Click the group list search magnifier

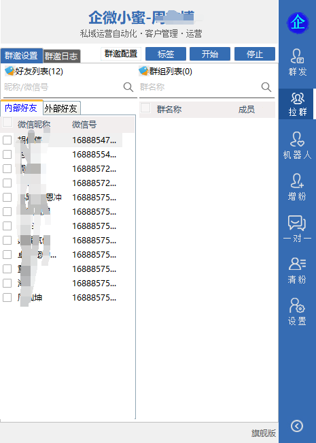266,87
